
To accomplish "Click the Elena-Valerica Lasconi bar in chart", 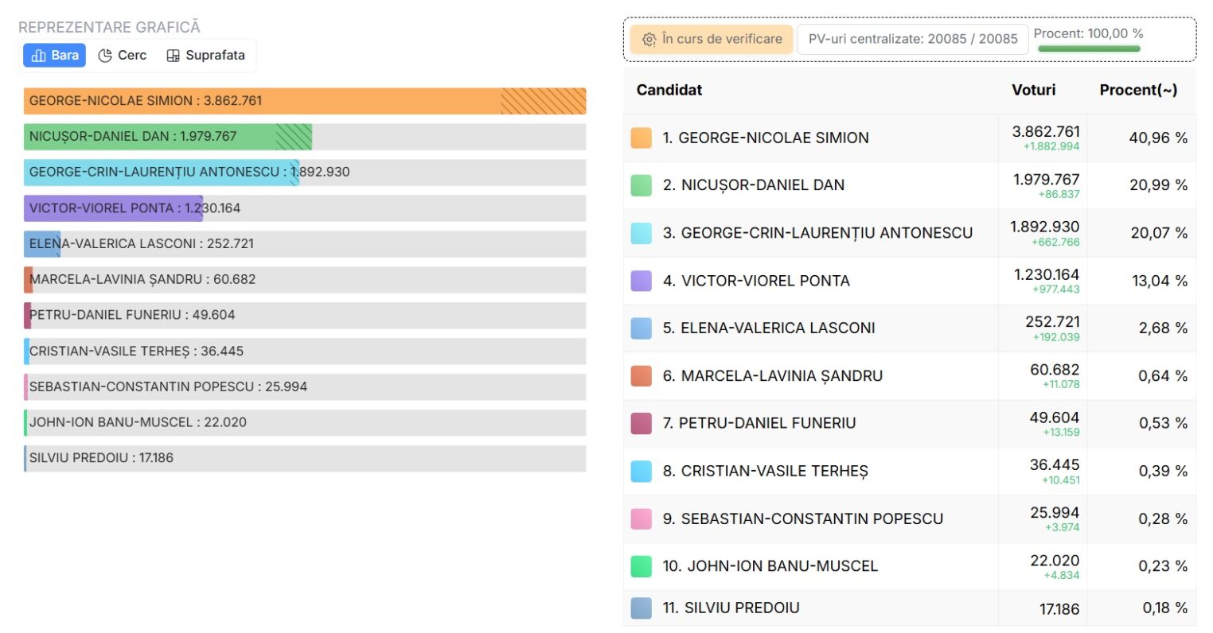I will [x=305, y=243].
